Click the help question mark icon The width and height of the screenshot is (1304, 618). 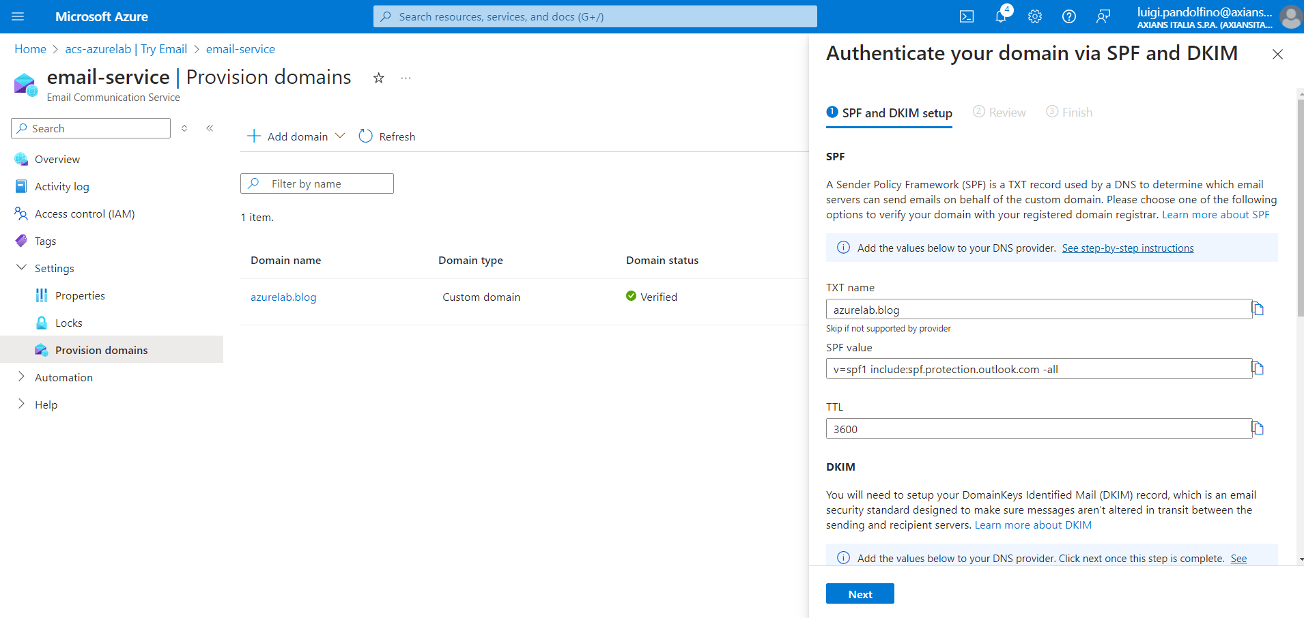[x=1069, y=16]
